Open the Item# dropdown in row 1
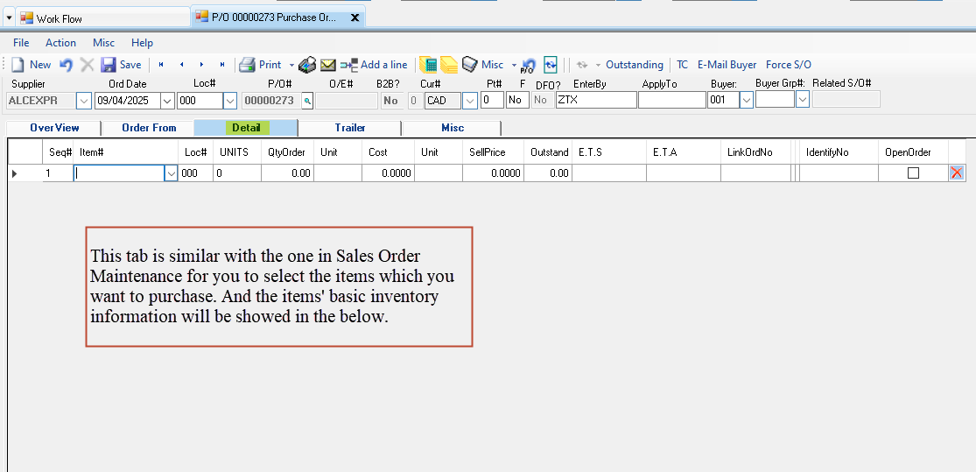The height and width of the screenshot is (472, 976). (x=172, y=173)
